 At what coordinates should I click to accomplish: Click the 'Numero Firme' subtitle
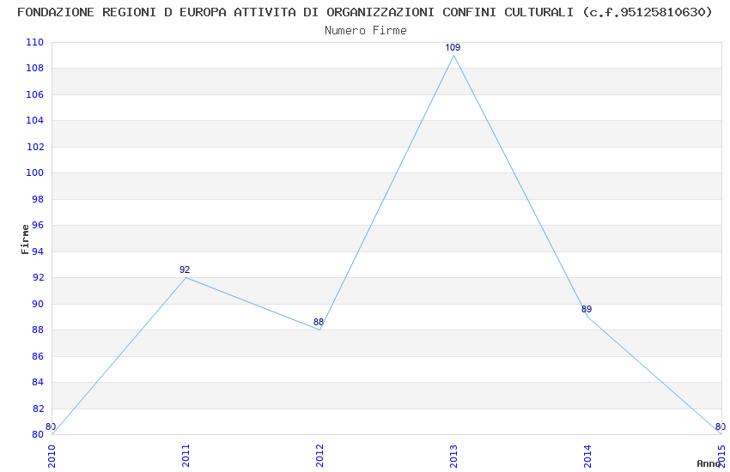366,31
